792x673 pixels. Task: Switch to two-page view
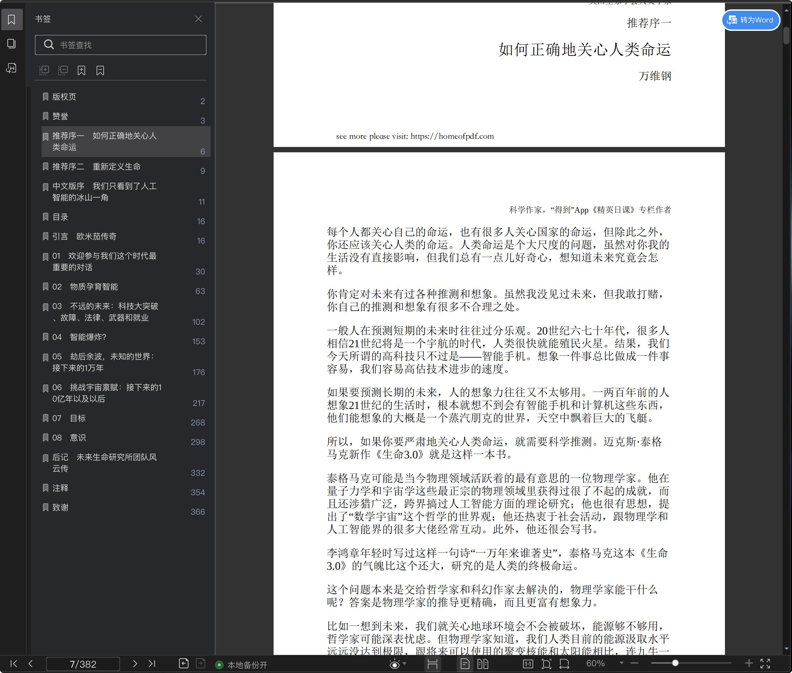click(x=483, y=664)
